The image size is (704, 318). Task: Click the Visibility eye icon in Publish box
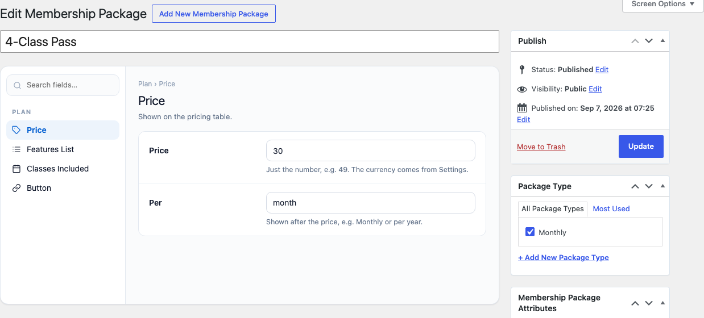522,89
